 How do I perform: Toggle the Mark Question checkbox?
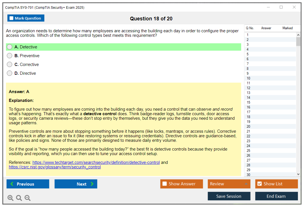click(x=11, y=18)
